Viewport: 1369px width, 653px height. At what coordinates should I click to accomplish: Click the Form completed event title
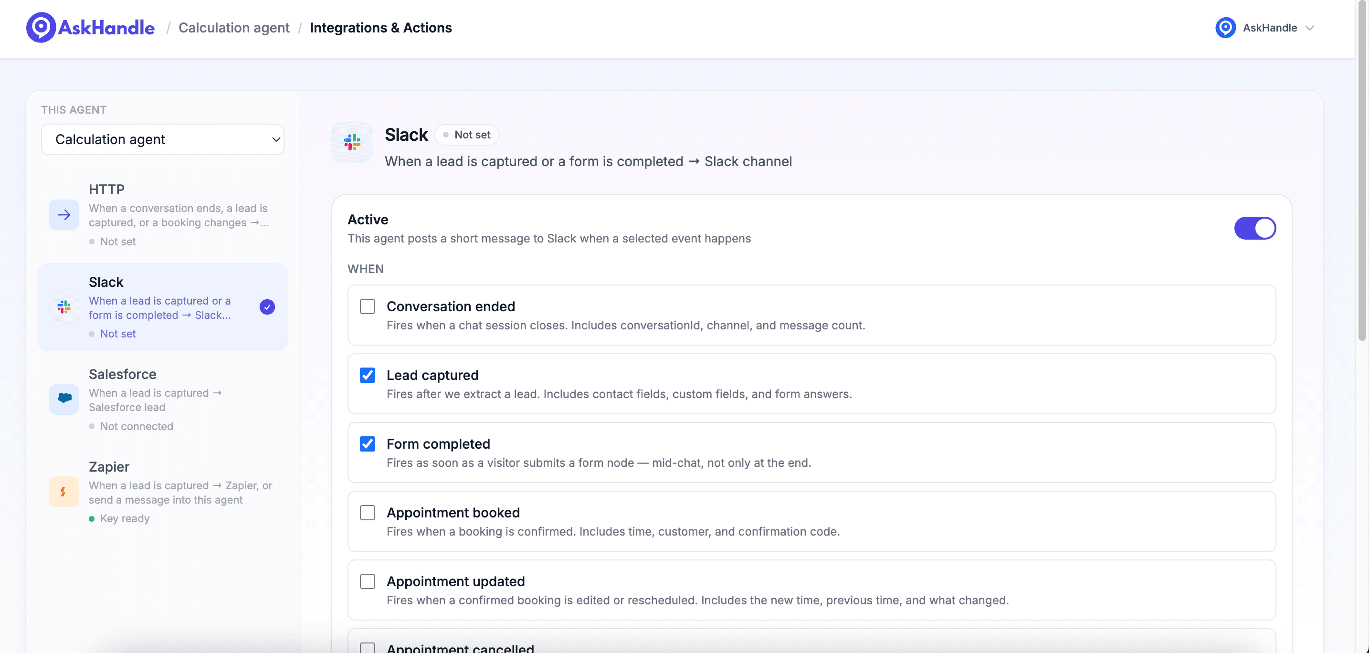439,443
